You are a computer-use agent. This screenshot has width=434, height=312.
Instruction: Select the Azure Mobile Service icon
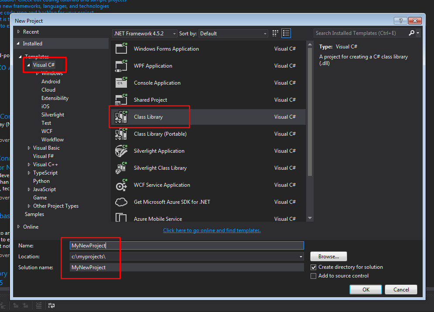121,218
